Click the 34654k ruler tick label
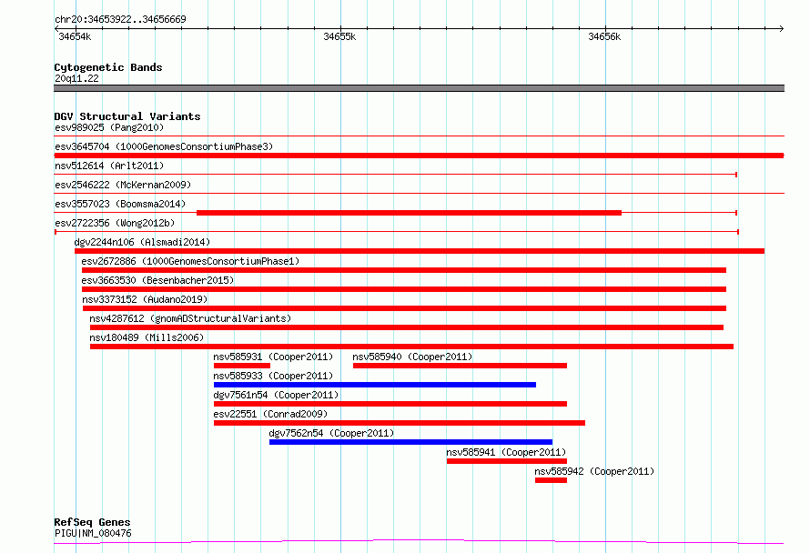 click(75, 36)
